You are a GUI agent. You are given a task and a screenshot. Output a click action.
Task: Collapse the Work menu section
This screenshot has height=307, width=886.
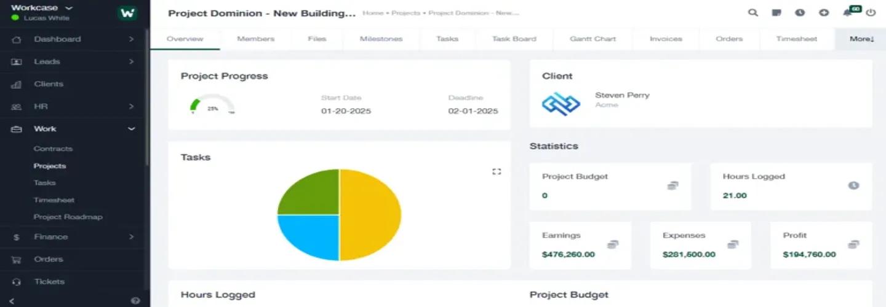(x=130, y=129)
